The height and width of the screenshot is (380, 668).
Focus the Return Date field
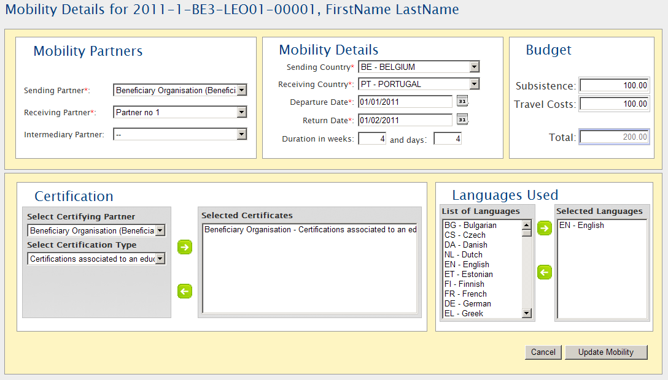405,120
